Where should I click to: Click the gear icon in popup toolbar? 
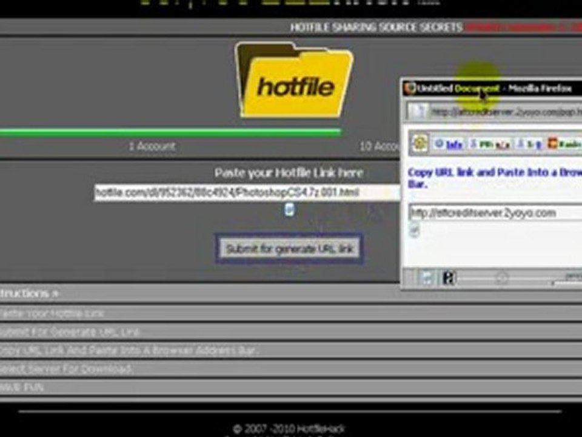[420, 143]
